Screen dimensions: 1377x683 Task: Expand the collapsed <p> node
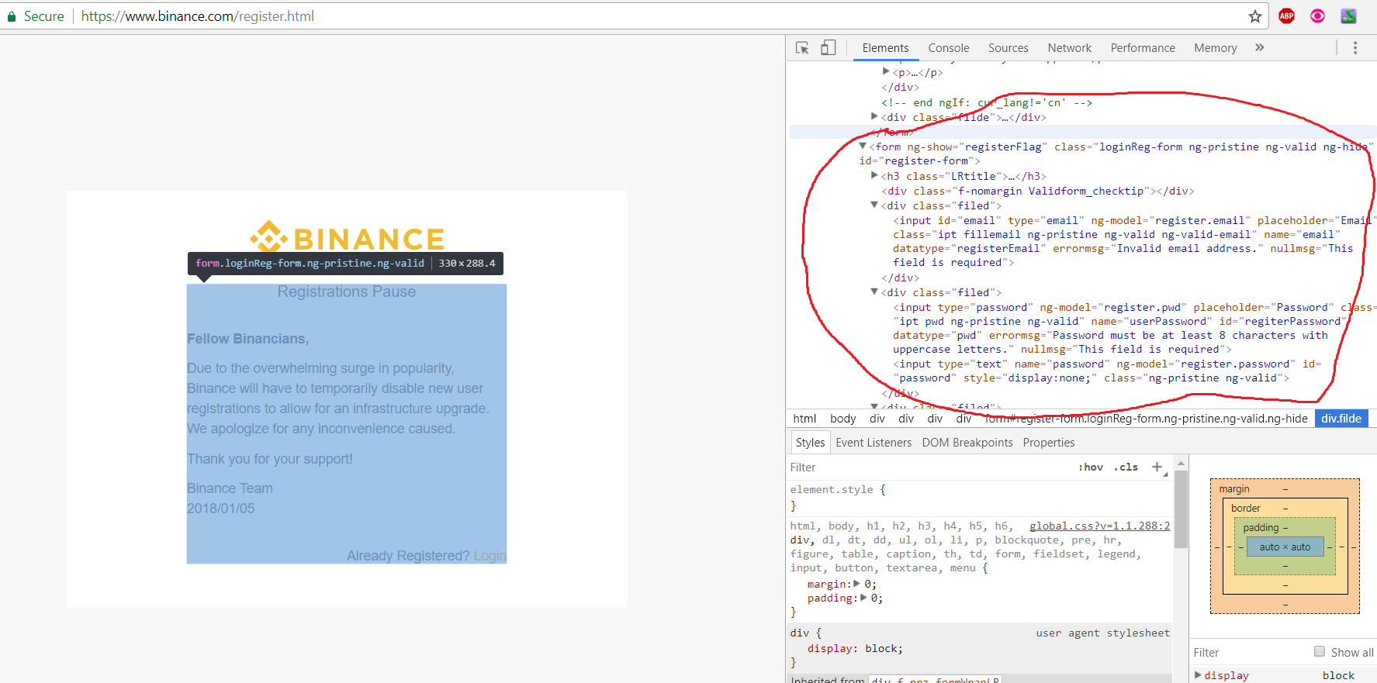click(886, 71)
